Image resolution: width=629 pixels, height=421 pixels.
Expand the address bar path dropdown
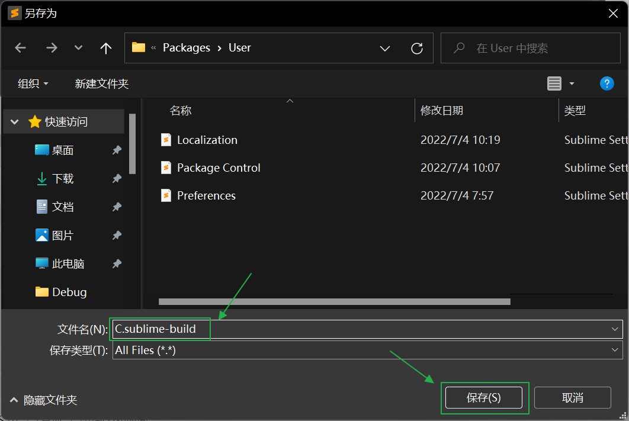[384, 48]
